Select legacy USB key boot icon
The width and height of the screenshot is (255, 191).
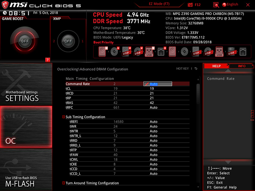(219, 52)
